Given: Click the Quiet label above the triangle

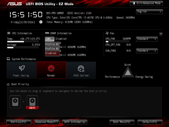Looking at the screenshot, I should click(128, 65).
